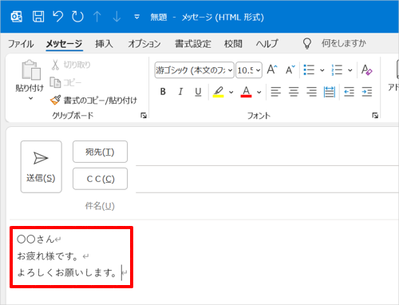
Task: Clear all formatting with eraser A icon
Action: 367,70
